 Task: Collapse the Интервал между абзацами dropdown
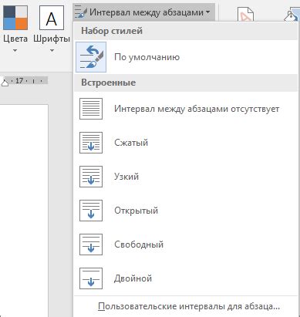click(144, 12)
